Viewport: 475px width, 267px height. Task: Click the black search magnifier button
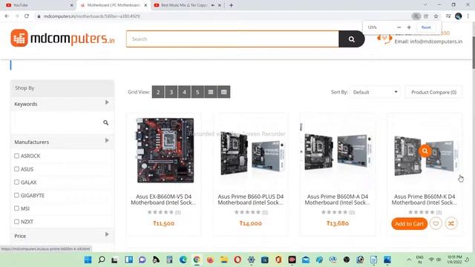(x=351, y=39)
